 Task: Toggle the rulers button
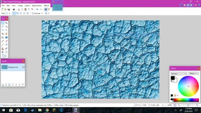(x=49, y=9)
